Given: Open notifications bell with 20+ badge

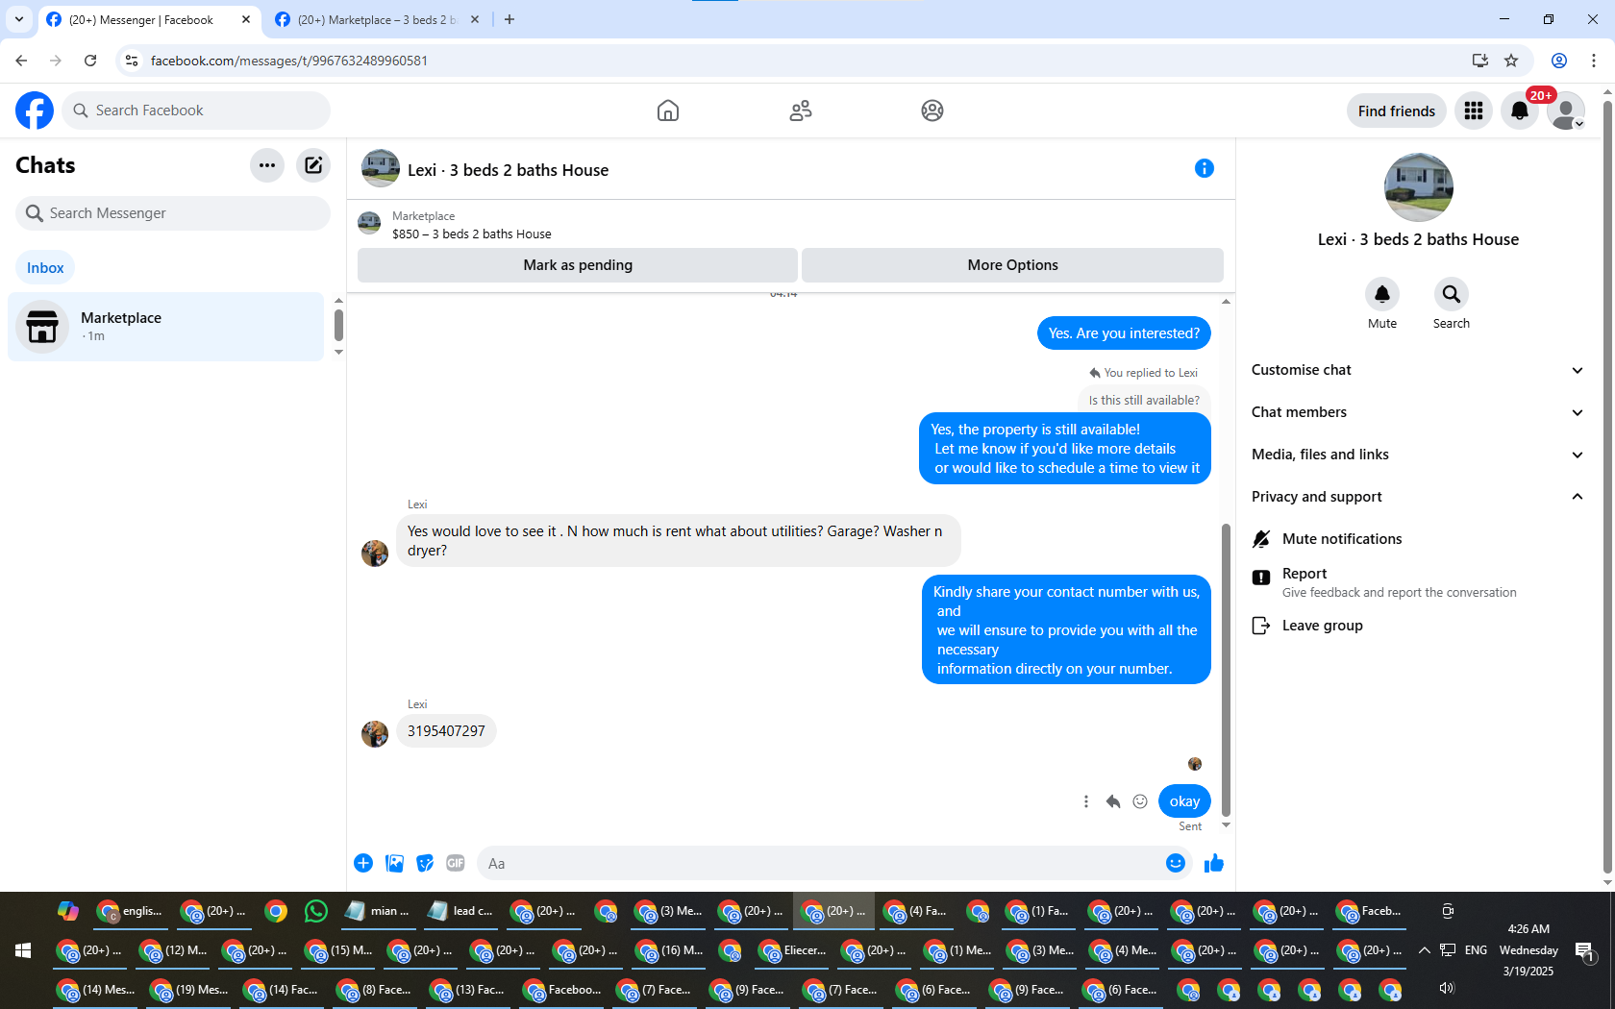Looking at the screenshot, I should coord(1520,111).
